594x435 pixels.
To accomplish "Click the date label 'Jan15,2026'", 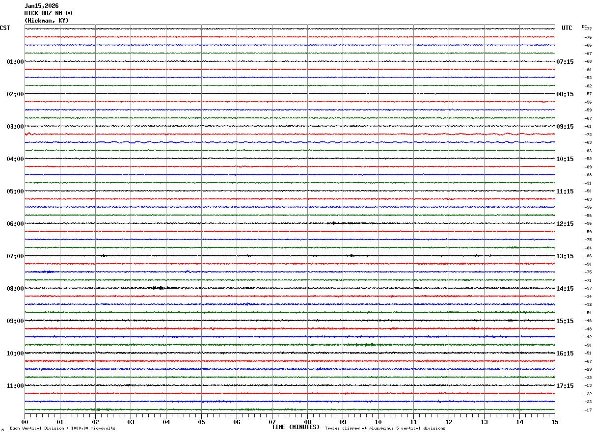I will click(x=42, y=6).
